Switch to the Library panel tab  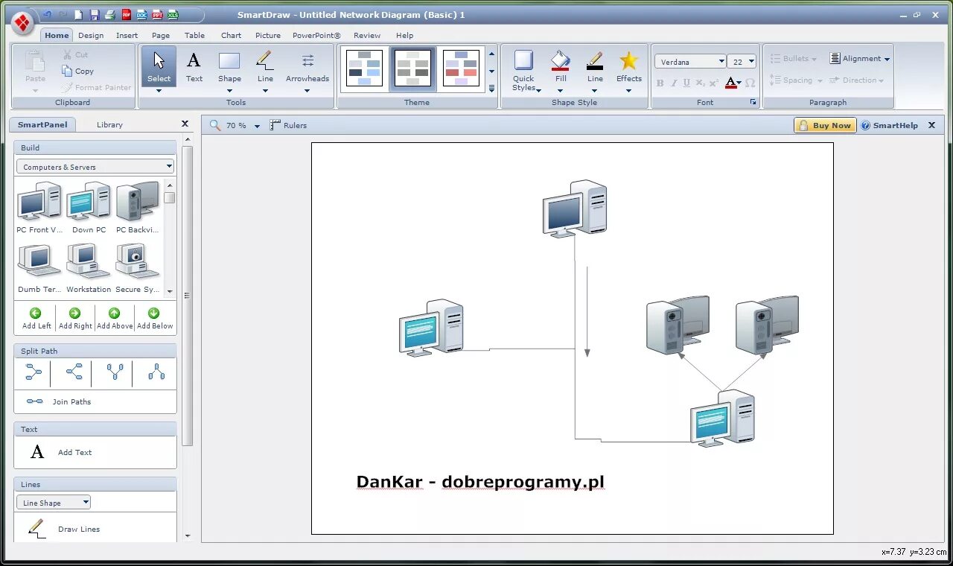pyautogui.click(x=109, y=124)
